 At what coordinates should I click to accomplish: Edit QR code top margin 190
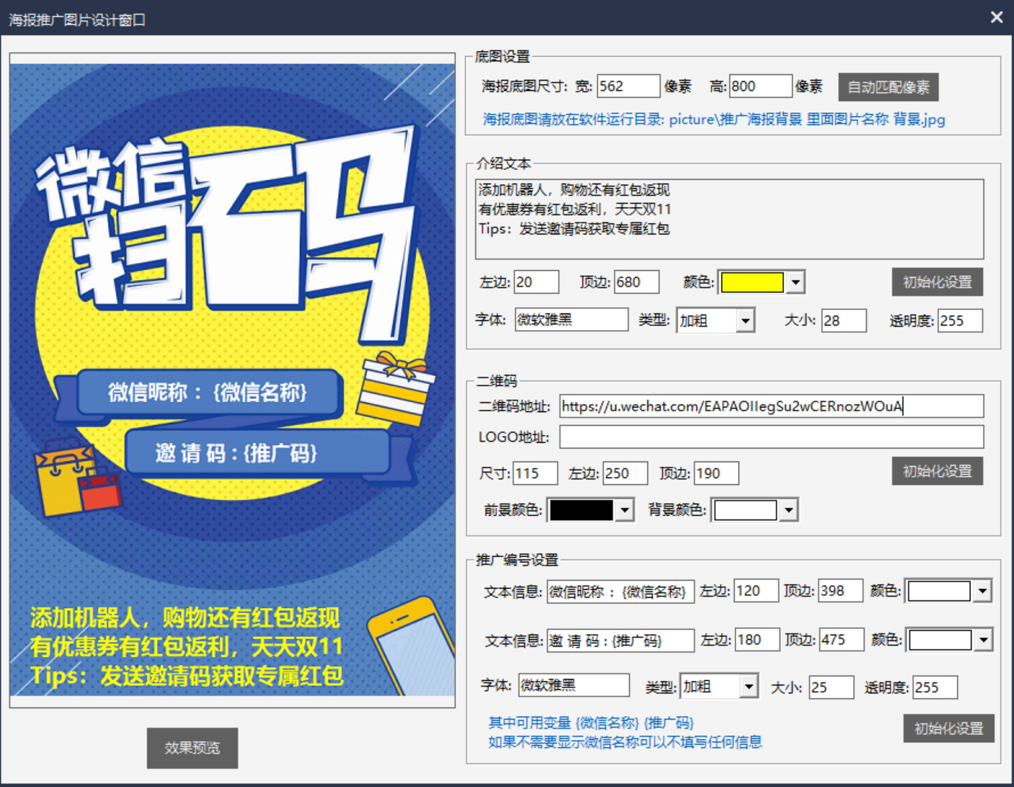tap(716, 473)
